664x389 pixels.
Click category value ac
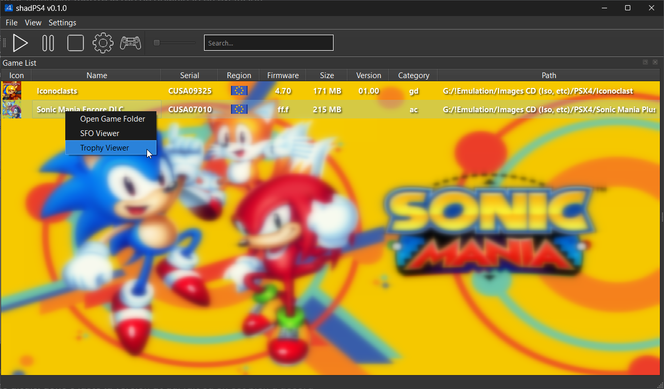pyautogui.click(x=413, y=110)
